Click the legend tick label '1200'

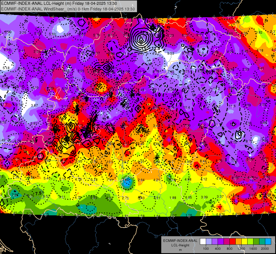coord(241,249)
